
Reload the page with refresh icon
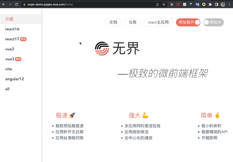(x=17, y=4)
